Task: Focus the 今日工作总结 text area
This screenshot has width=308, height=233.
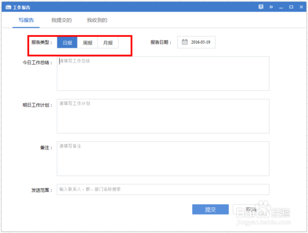Action: click(x=163, y=74)
